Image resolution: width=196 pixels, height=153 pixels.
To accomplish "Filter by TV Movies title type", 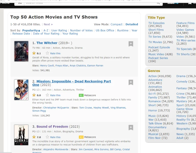I will pos(155,42).
